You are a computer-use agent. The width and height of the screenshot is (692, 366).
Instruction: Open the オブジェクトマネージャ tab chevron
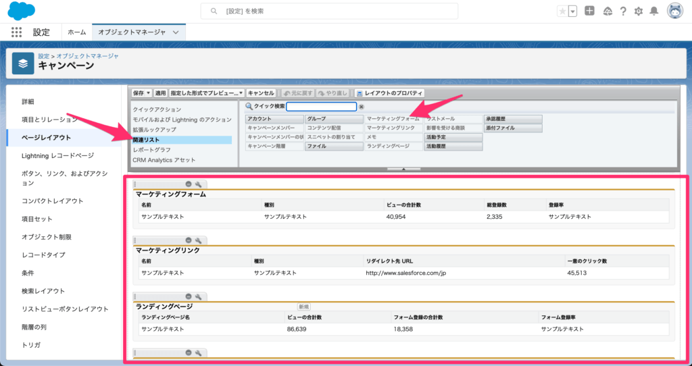click(176, 32)
